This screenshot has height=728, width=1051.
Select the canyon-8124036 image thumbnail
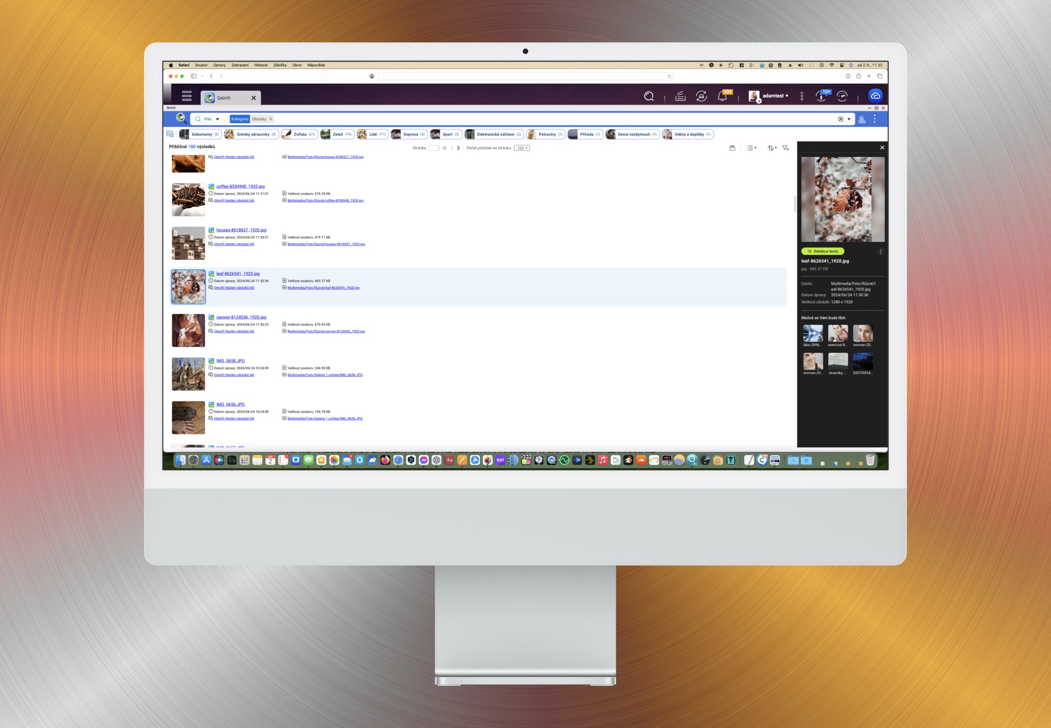(x=188, y=331)
